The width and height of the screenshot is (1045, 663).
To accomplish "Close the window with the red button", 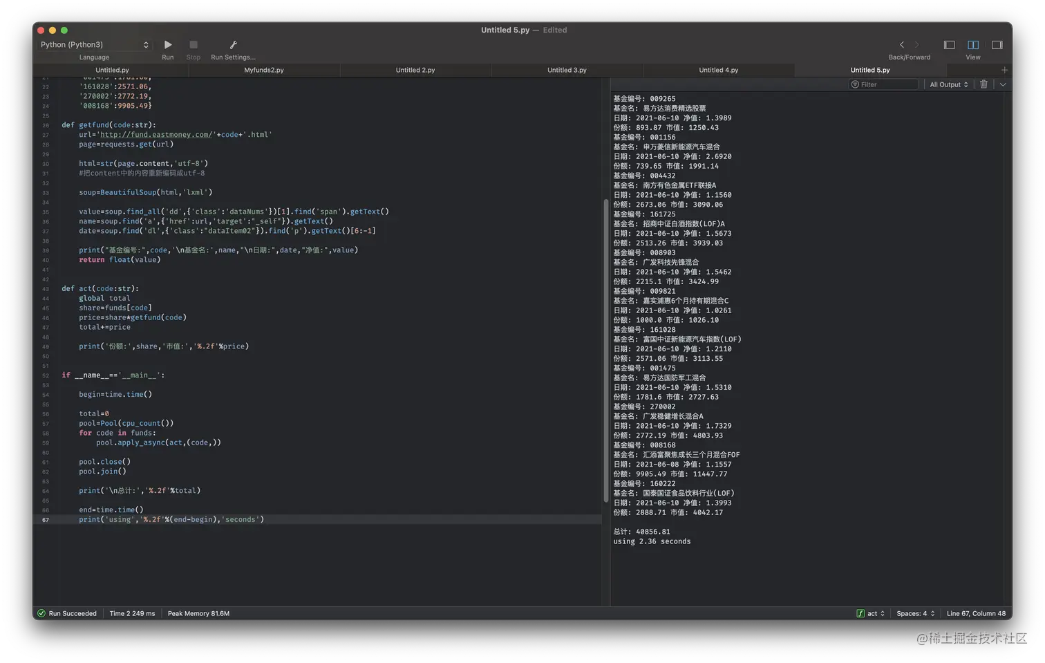I will 41,30.
